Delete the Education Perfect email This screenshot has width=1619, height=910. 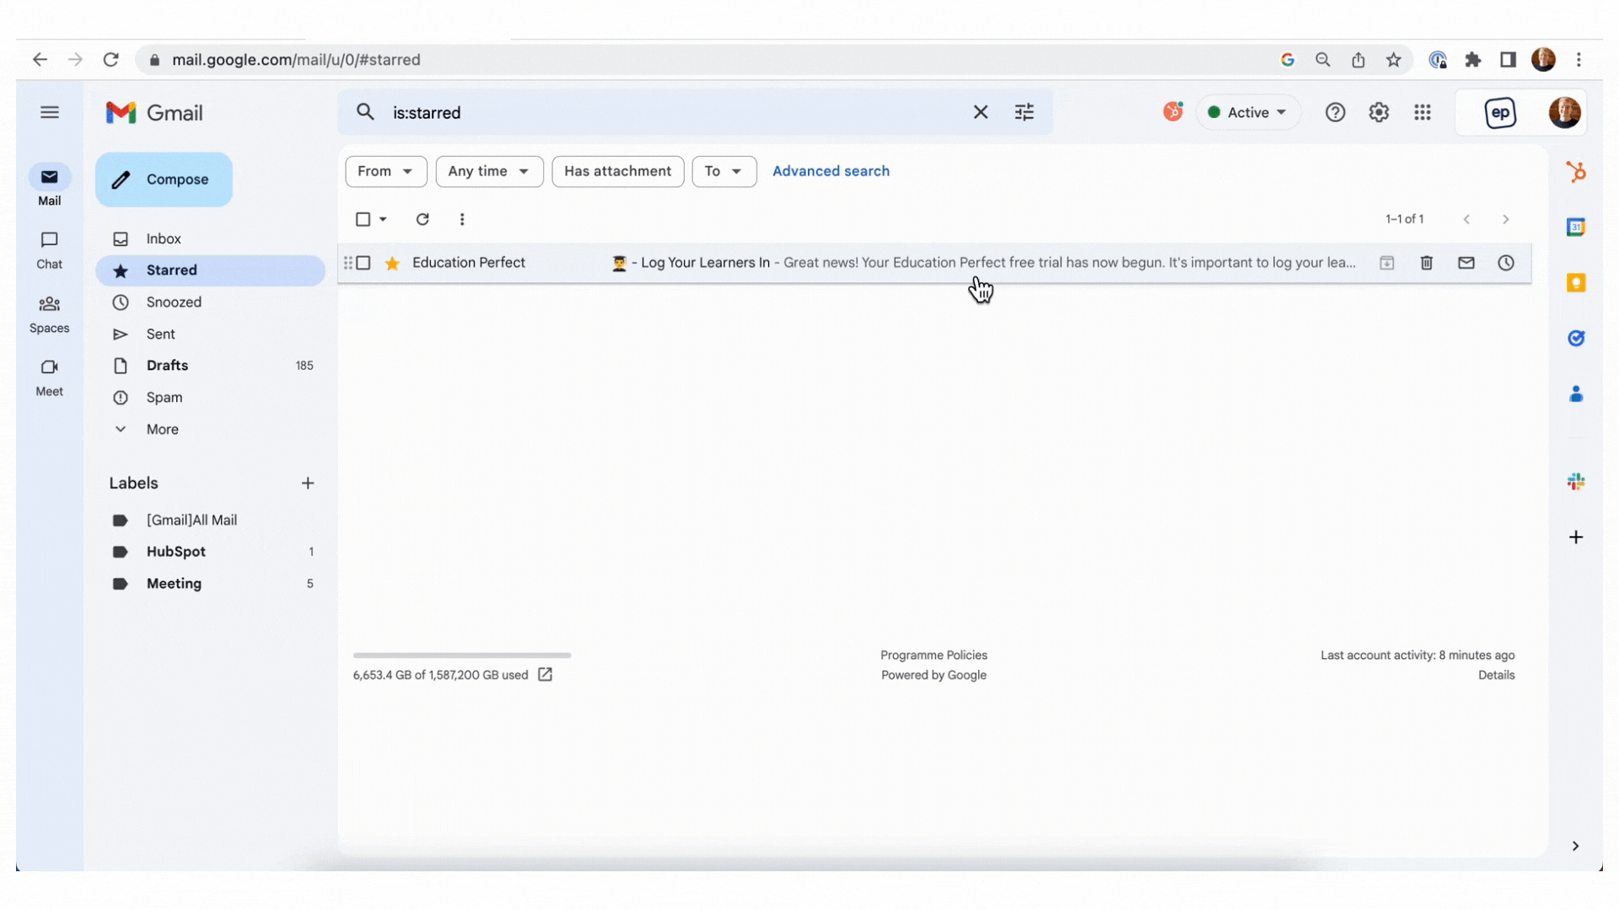point(1427,263)
